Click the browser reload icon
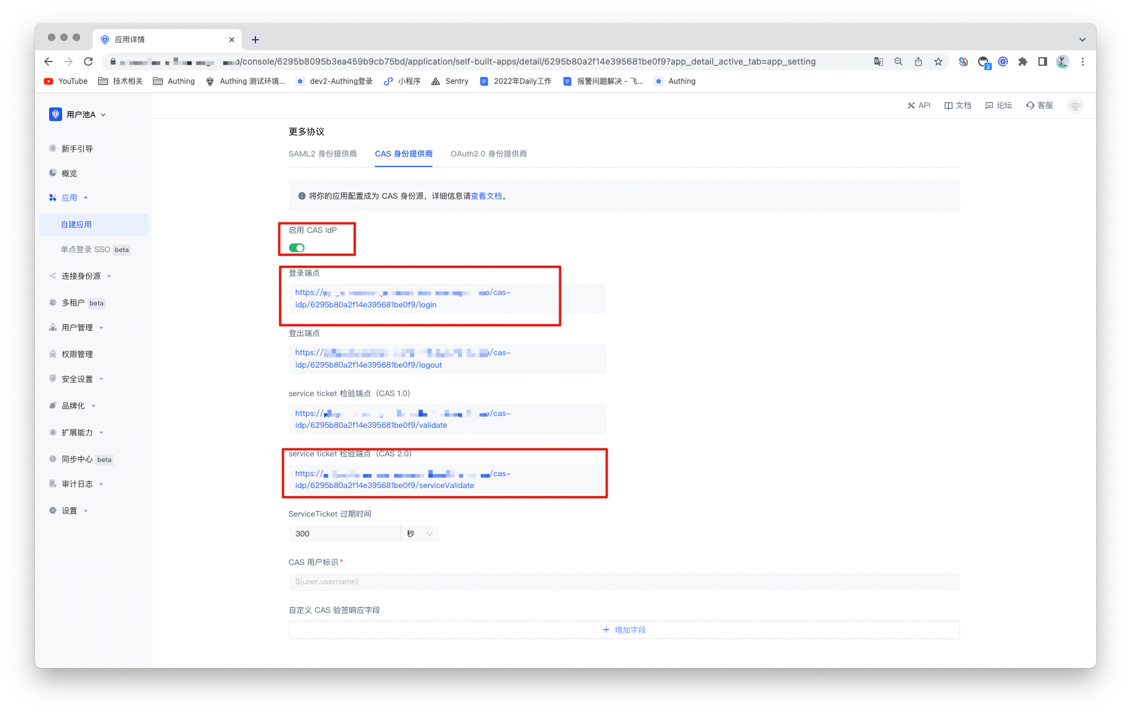The height and width of the screenshot is (714, 1131). 88,61
